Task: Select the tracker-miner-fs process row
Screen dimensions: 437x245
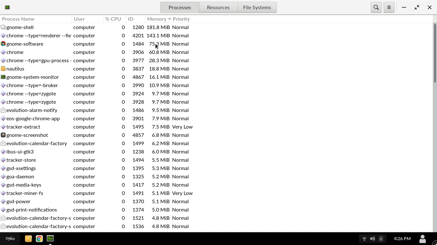Action: 217,193
